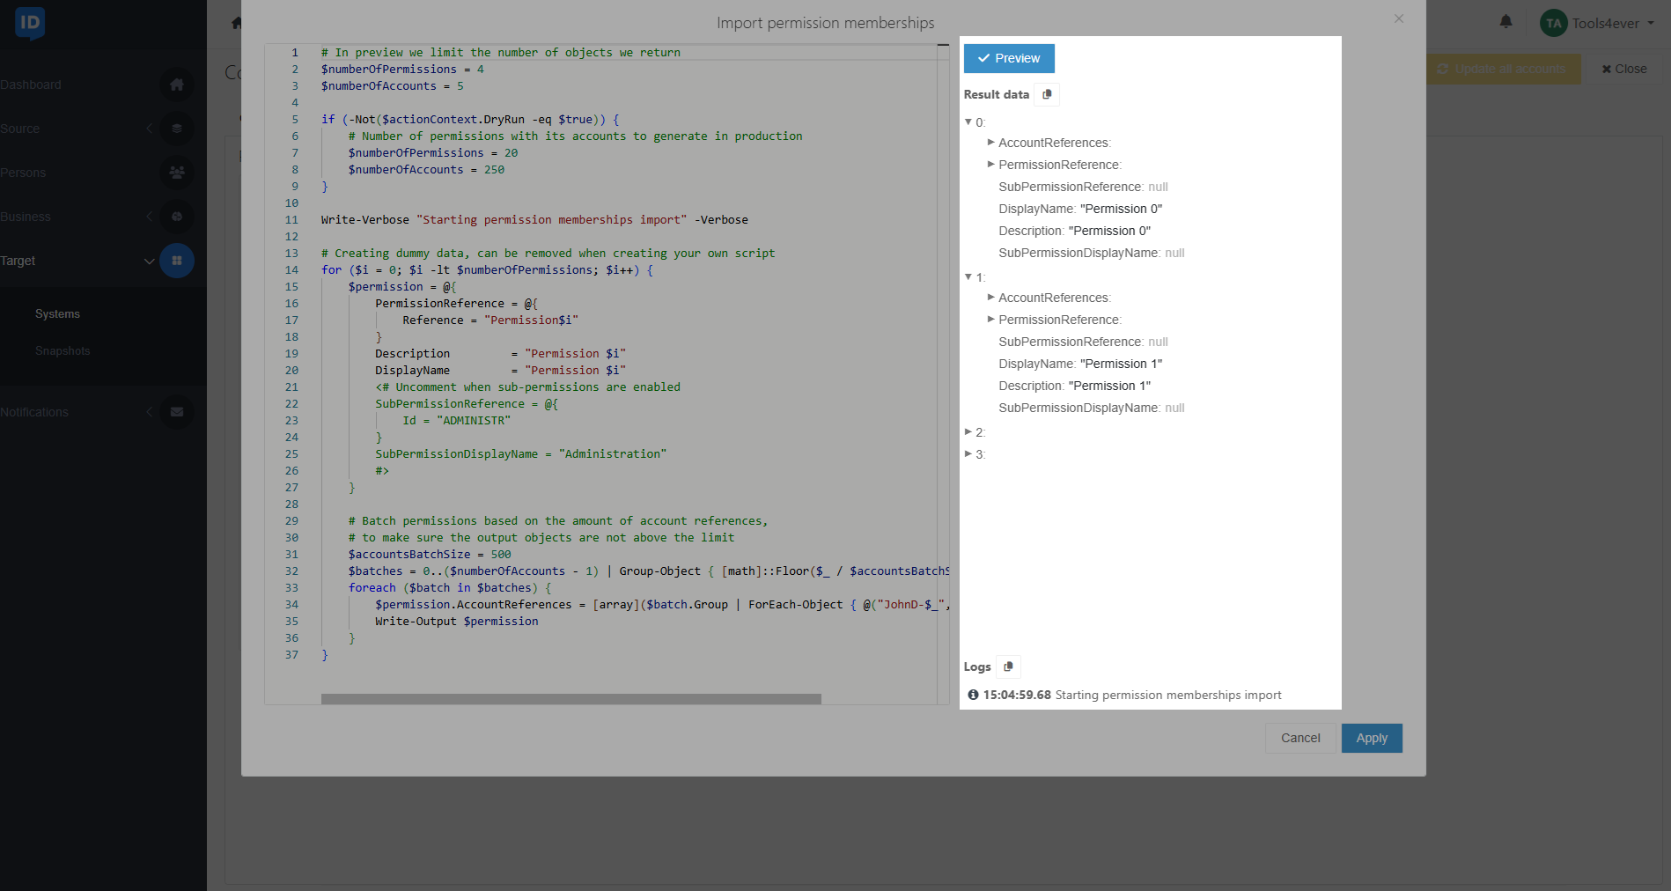Screen dimensions: 1671x891
Task: Click the TA user avatar
Action: (1554, 23)
